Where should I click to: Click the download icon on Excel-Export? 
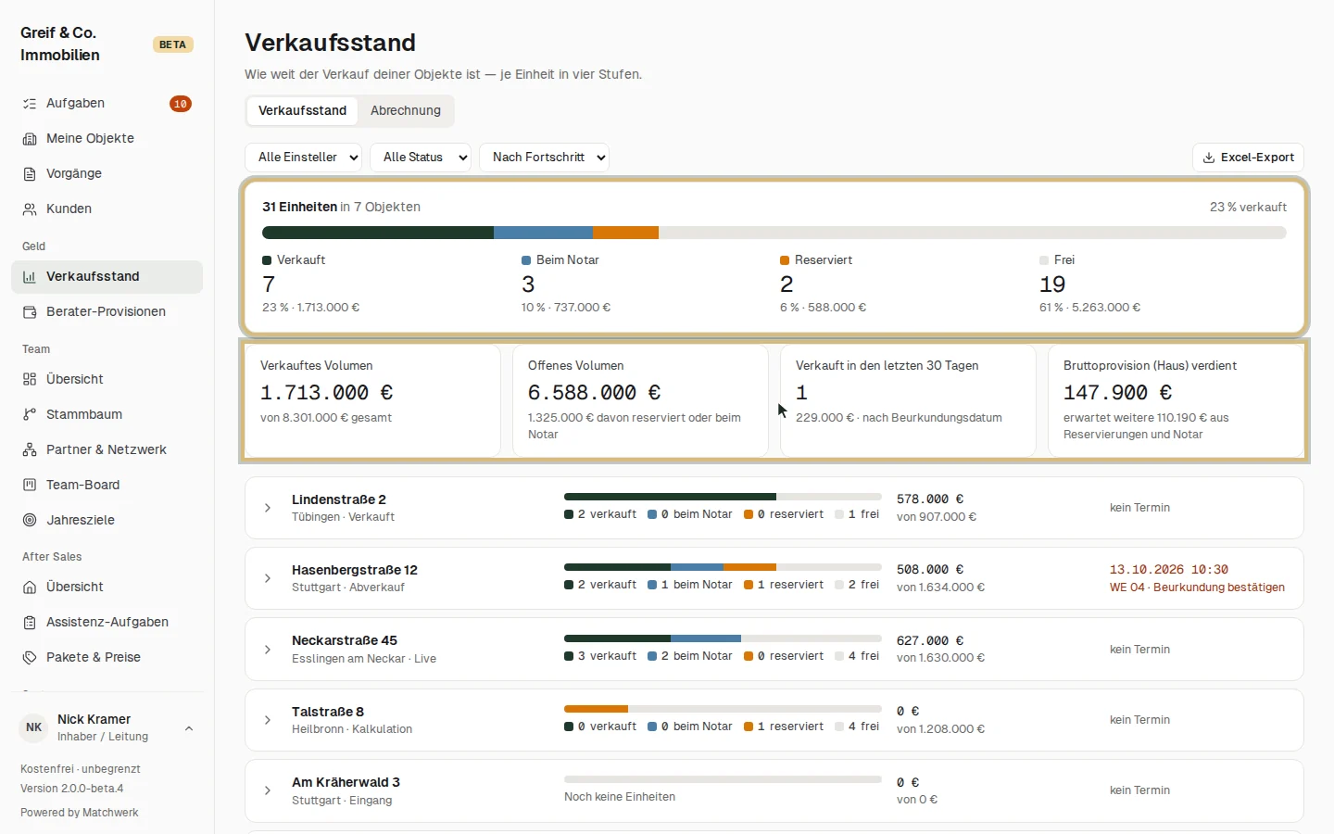[1209, 158]
